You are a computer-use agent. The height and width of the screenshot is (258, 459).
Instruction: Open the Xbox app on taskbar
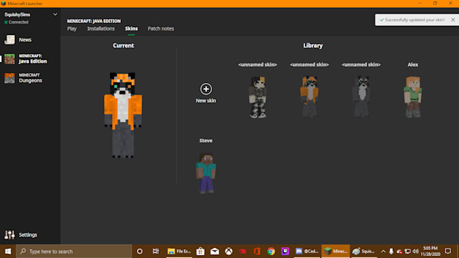coord(229,251)
